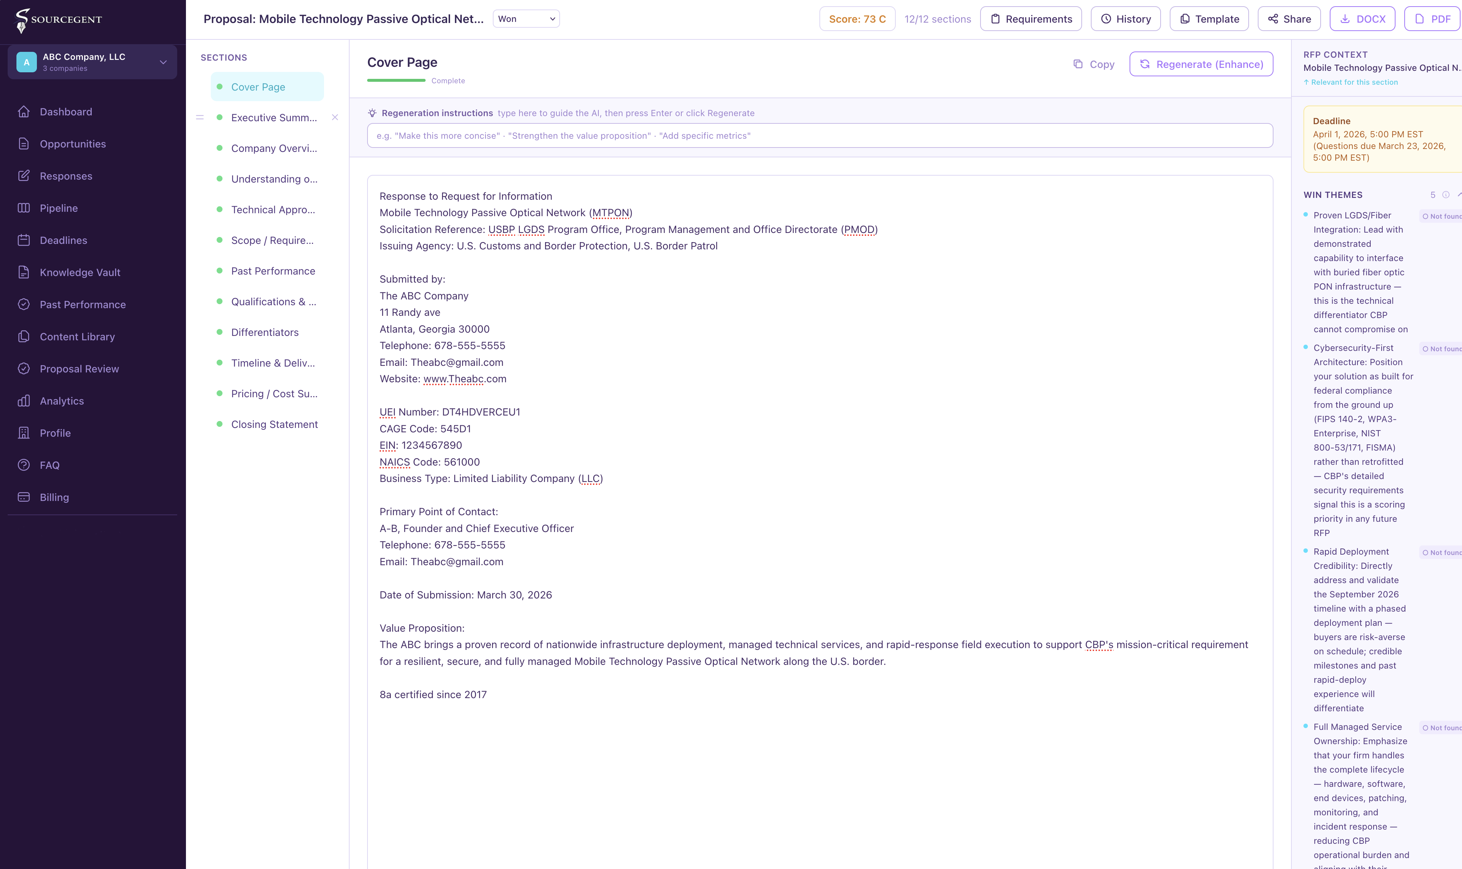
Task: Open the Requirements panel
Action: click(1031, 19)
